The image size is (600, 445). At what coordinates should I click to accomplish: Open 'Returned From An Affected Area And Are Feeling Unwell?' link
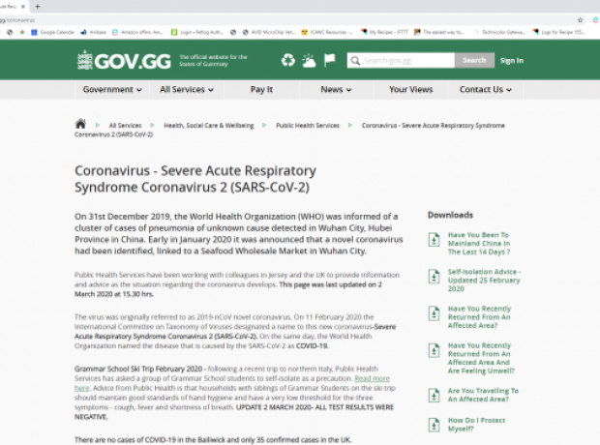coord(481,358)
